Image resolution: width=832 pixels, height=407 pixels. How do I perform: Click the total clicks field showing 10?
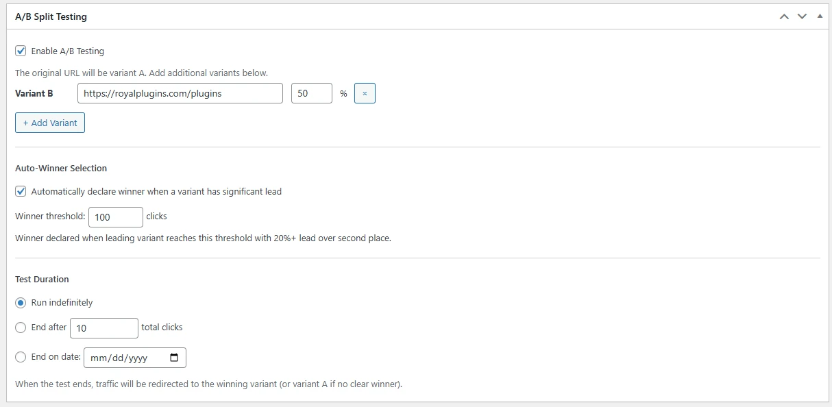[x=103, y=328]
